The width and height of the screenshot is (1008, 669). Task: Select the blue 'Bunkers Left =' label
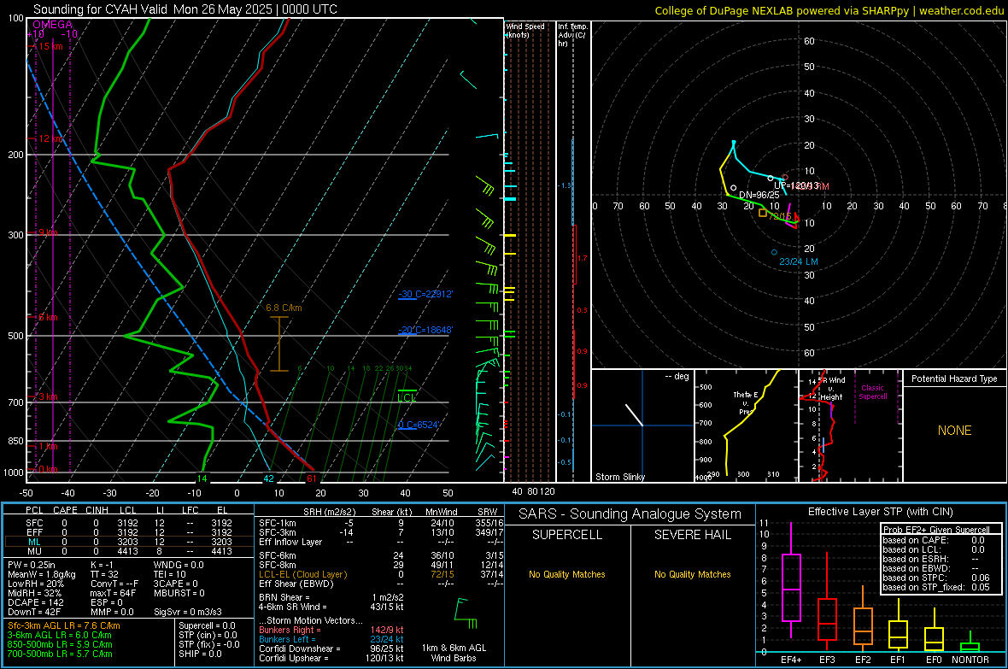coord(287,639)
